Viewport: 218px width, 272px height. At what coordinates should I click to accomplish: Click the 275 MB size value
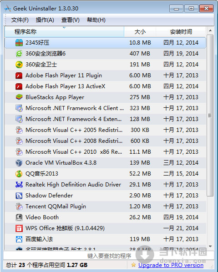click(140, 97)
